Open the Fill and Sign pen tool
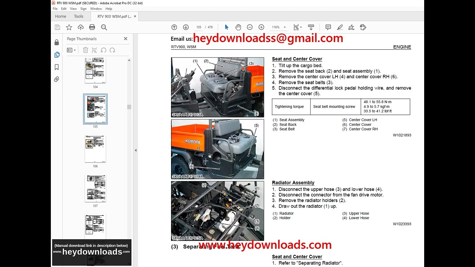The height and width of the screenshot is (267, 475). [351, 27]
